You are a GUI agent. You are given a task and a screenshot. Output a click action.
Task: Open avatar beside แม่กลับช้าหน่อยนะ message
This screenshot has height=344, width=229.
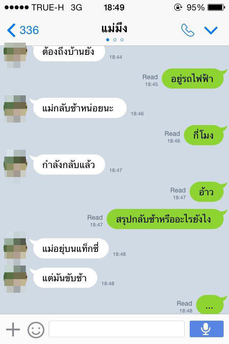(15, 109)
